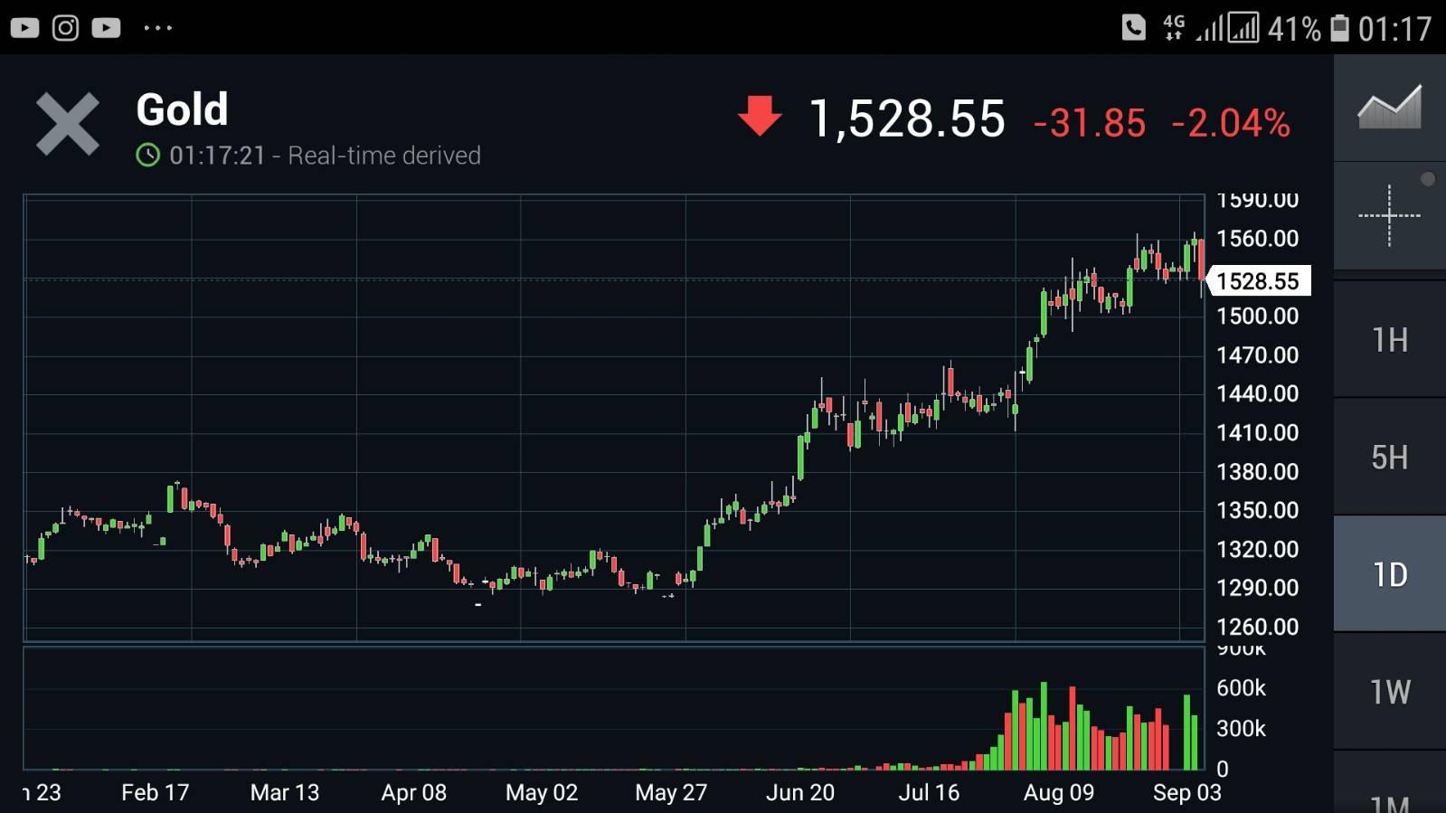Tap the Real-time derived timestamp text
This screenshot has width=1446, height=813.
[x=325, y=156]
